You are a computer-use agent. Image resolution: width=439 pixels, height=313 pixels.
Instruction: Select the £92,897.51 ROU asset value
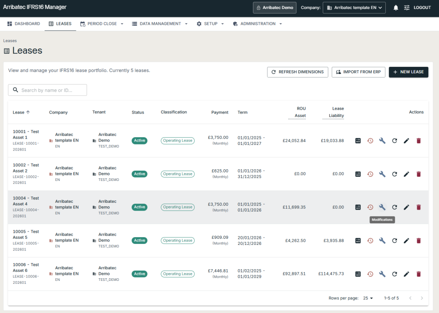(294, 274)
